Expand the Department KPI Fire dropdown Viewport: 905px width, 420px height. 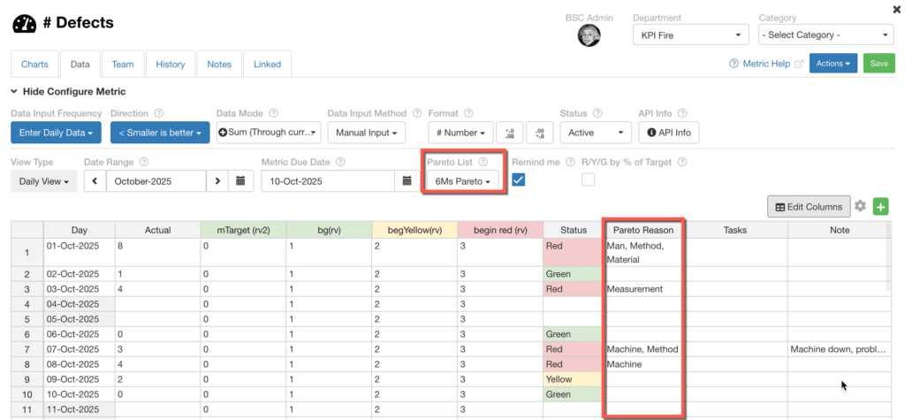click(x=690, y=34)
